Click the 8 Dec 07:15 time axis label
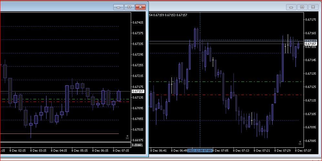Image resolution: width=322 pixels, height=161 pixels. [121, 151]
